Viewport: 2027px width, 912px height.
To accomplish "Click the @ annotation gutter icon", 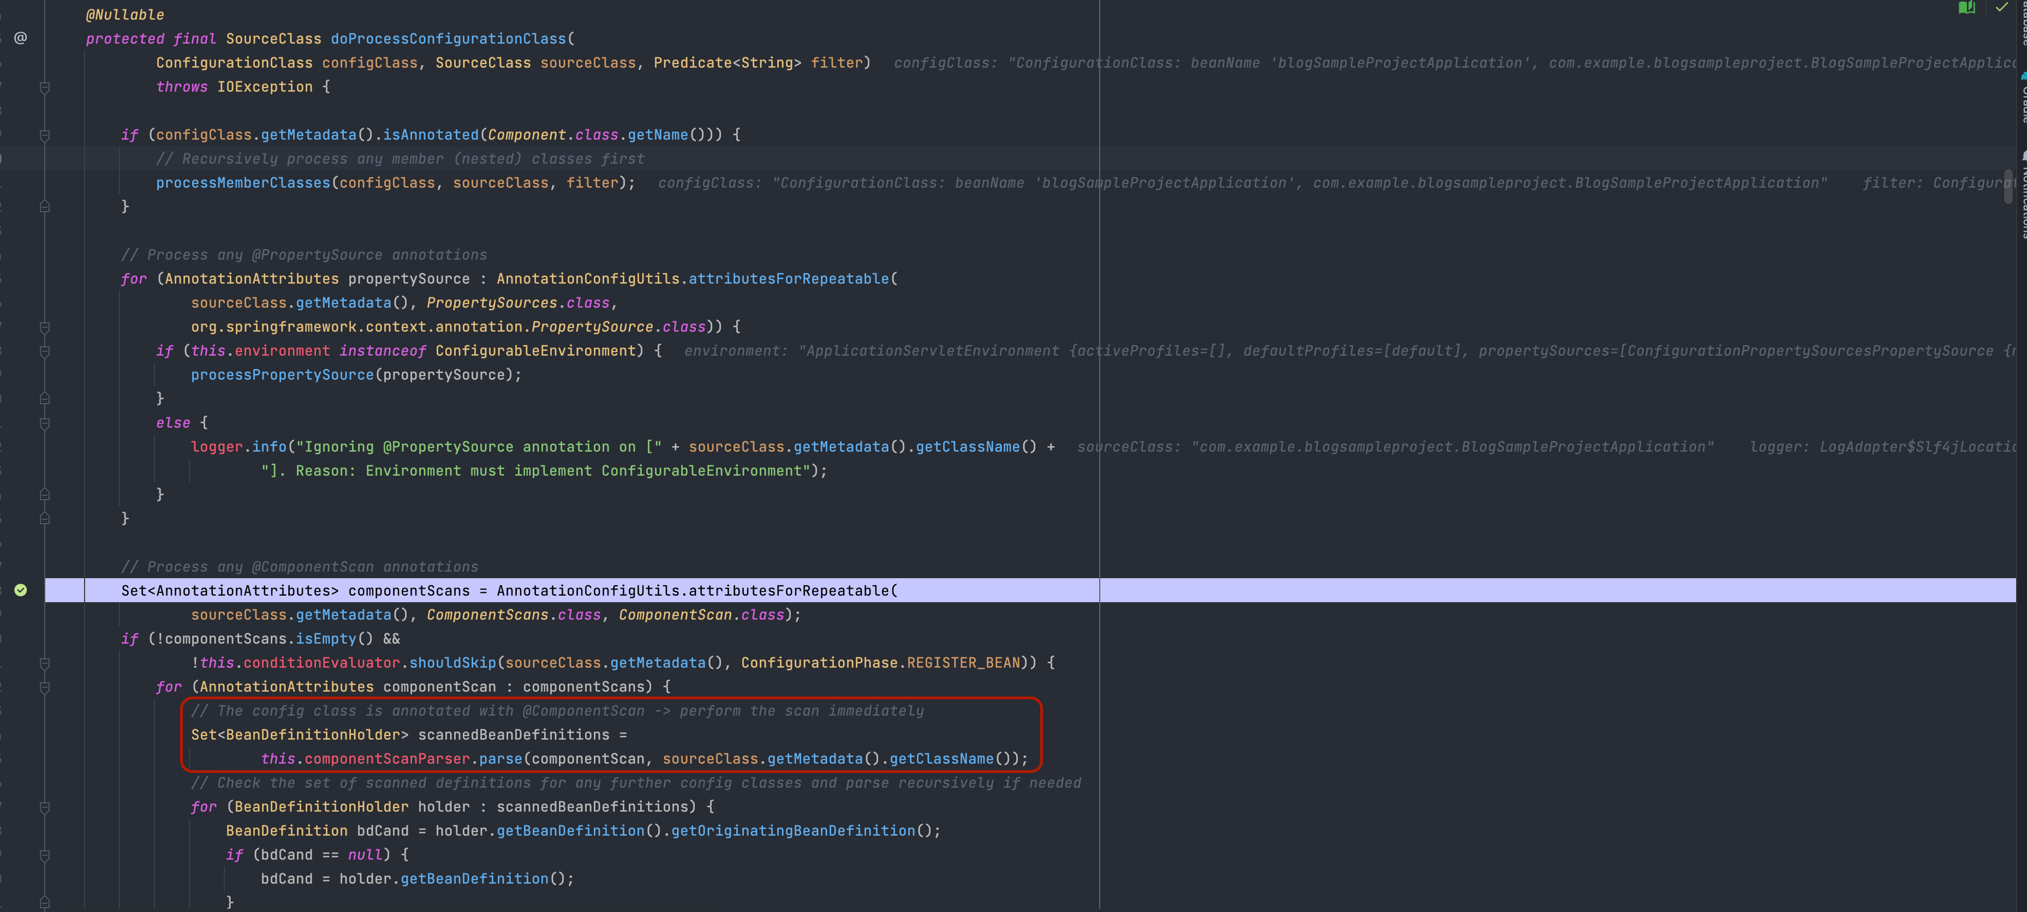I will point(21,38).
